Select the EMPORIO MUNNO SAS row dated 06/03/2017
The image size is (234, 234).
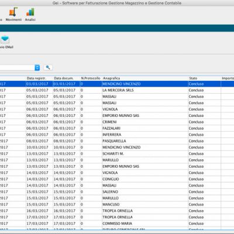pos(117,116)
